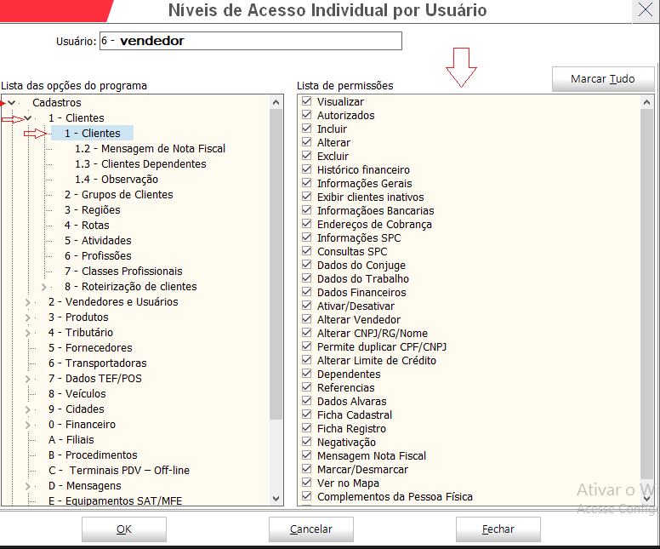Toggle Dados do Conjuge checkbox
This screenshot has height=549, width=660.
pos(307,265)
